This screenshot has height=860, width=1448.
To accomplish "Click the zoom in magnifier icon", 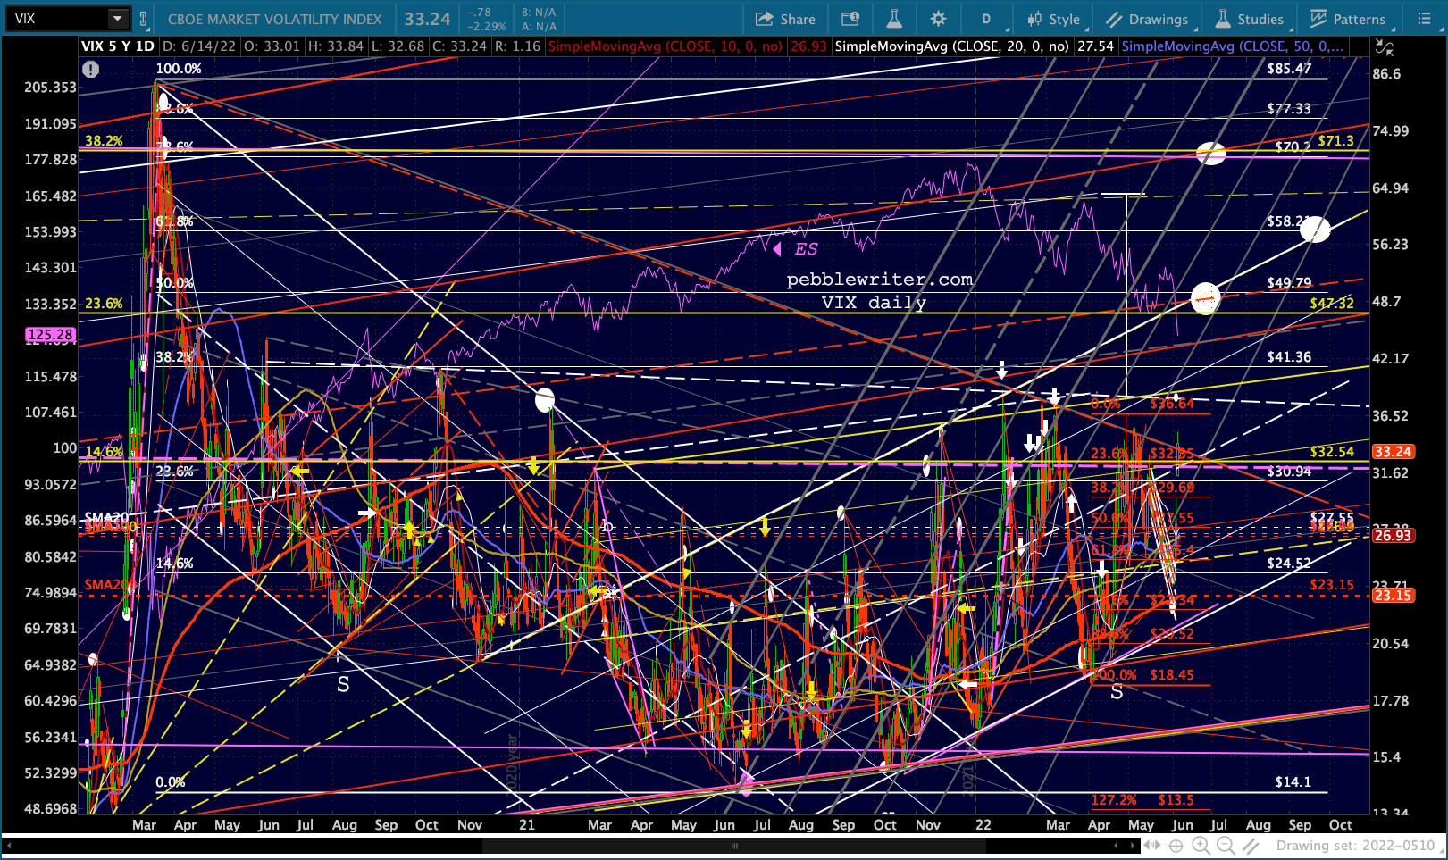I will [1201, 846].
